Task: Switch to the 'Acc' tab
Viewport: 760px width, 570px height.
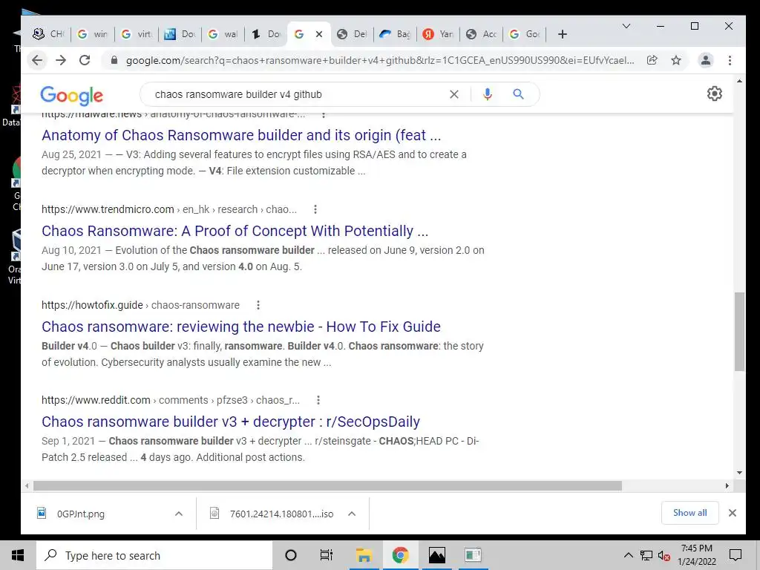Action: [481, 34]
